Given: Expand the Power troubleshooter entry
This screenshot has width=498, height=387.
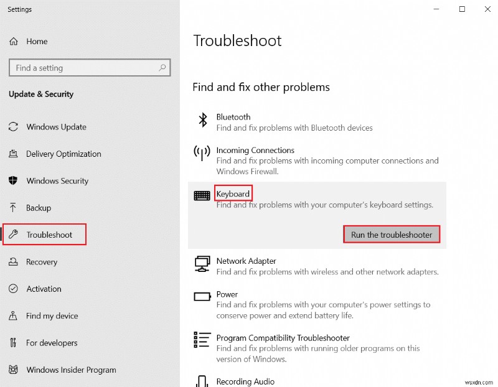Looking at the screenshot, I should [x=227, y=294].
